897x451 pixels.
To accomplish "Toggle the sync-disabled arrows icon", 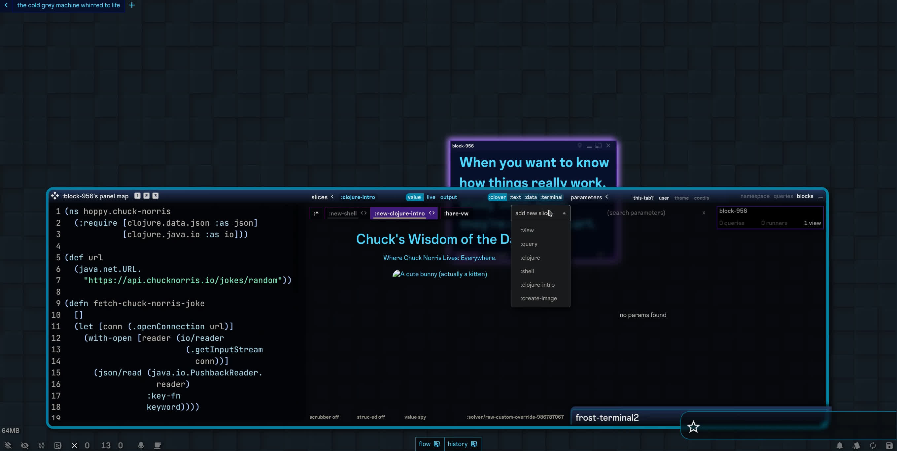I will pos(42,445).
